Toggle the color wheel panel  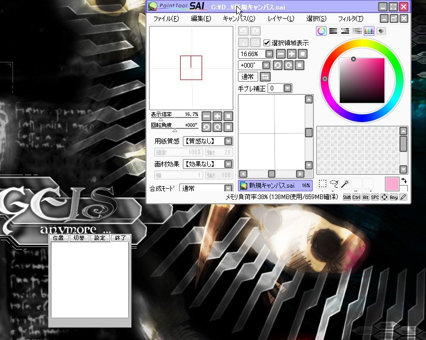[321, 31]
